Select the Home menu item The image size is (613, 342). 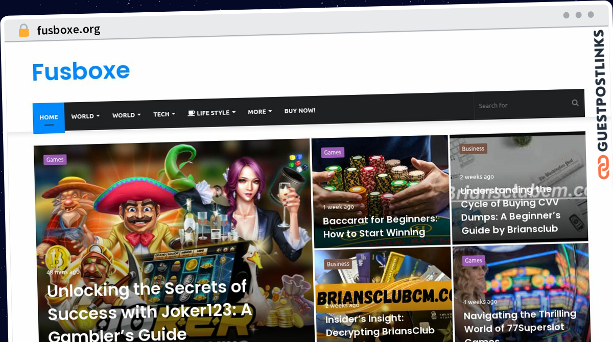point(49,117)
